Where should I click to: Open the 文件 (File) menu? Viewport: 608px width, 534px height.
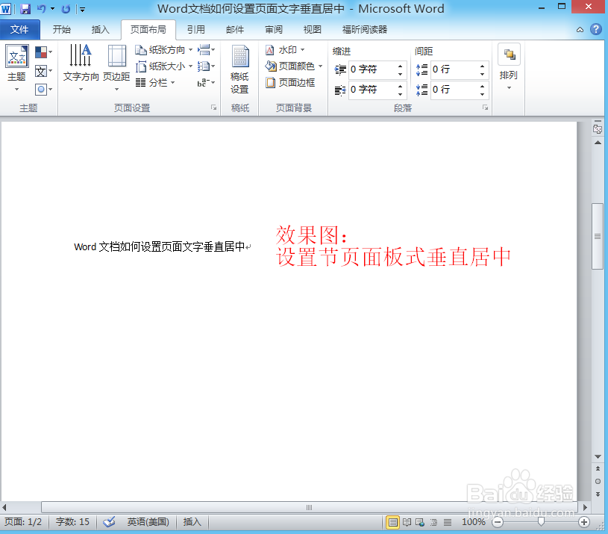pyautogui.click(x=20, y=29)
